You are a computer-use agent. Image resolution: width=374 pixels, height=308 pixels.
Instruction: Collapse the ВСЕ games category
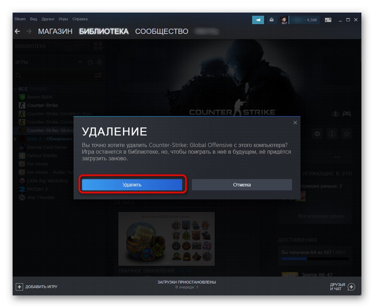pyautogui.click(x=15, y=89)
